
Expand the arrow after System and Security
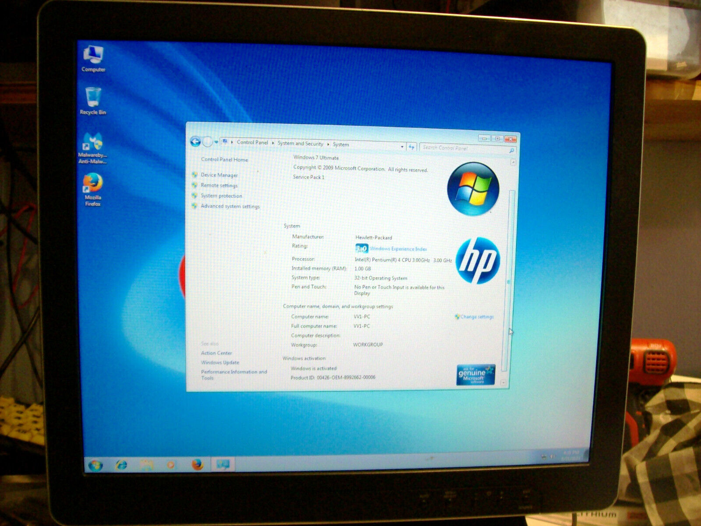coord(328,144)
